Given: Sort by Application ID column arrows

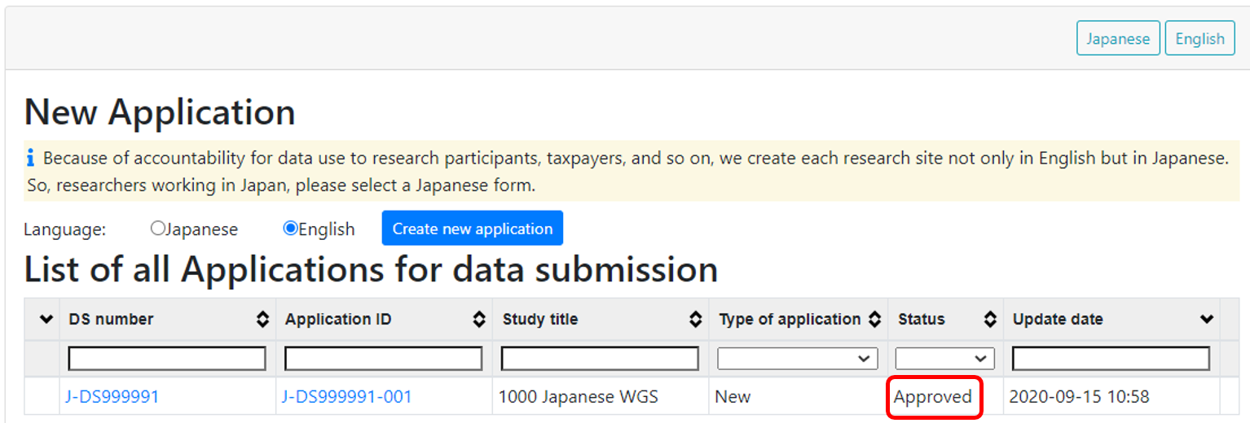Looking at the screenshot, I should tap(479, 320).
